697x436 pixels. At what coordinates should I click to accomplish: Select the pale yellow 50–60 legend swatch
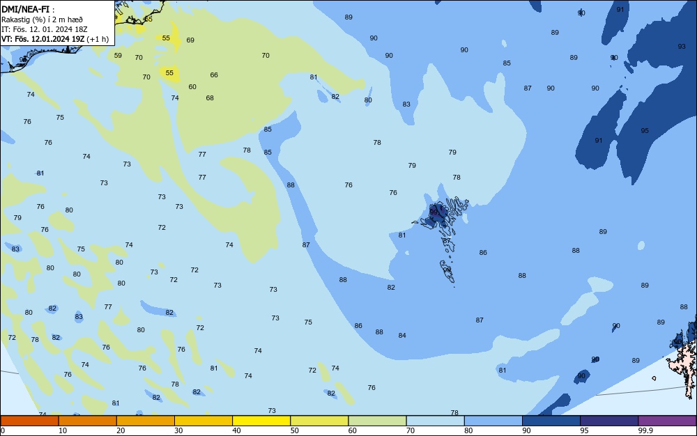(319, 421)
